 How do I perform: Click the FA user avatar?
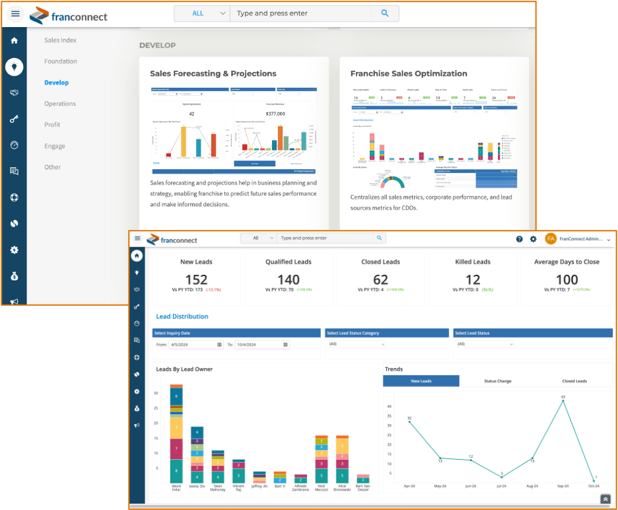pyautogui.click(x=551, y=238)
